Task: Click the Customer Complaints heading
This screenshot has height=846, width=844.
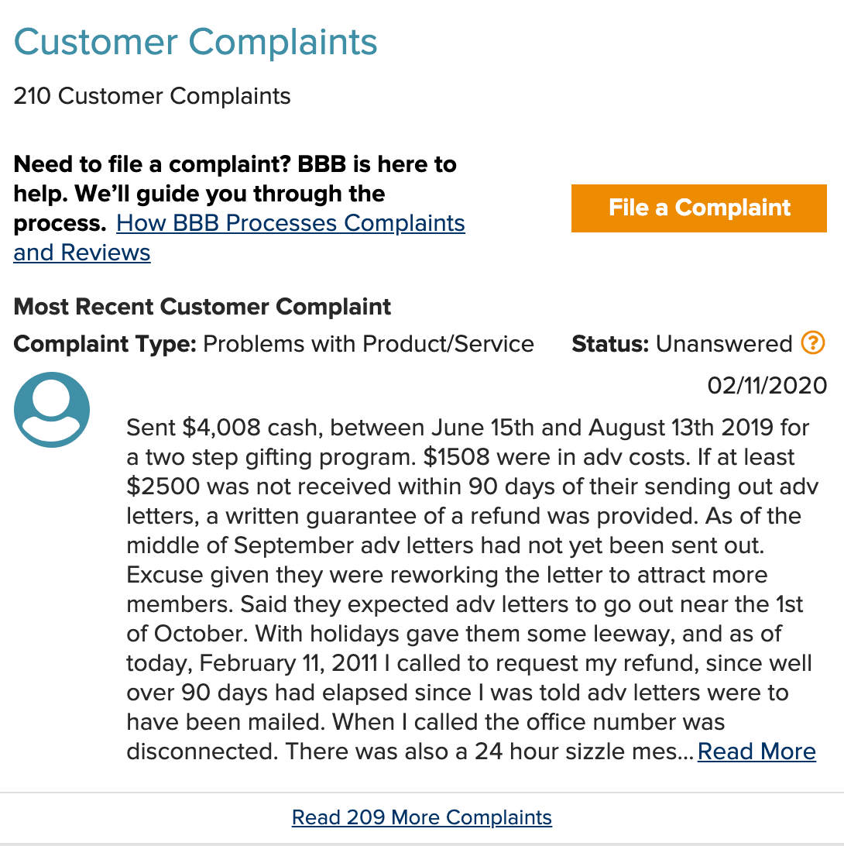Action: (195, 42)
